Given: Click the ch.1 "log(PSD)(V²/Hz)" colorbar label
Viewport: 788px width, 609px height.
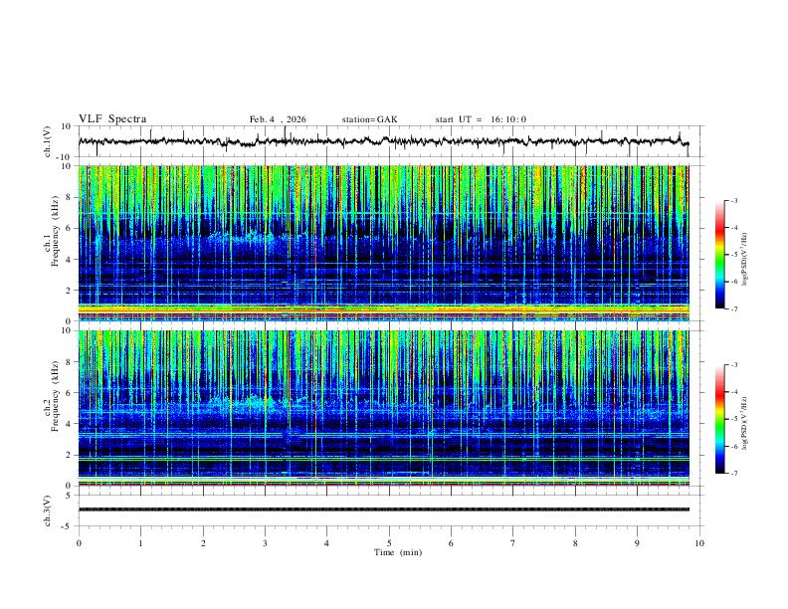Looking at the screenshot, I should (x=744, y=260).
